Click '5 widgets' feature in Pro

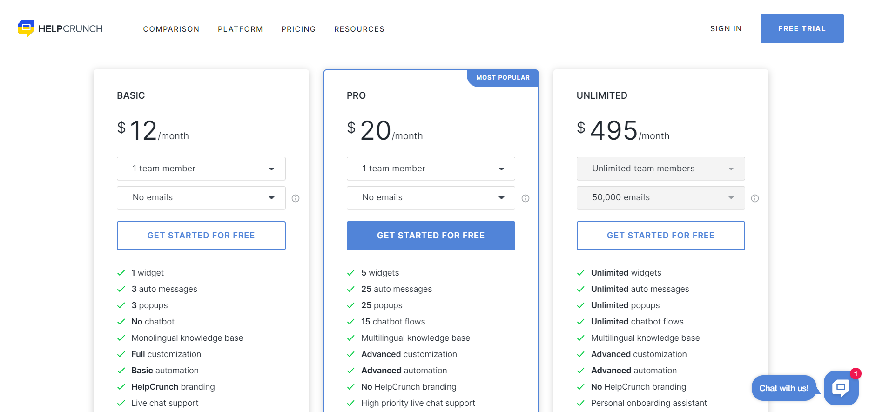(380, 273)
